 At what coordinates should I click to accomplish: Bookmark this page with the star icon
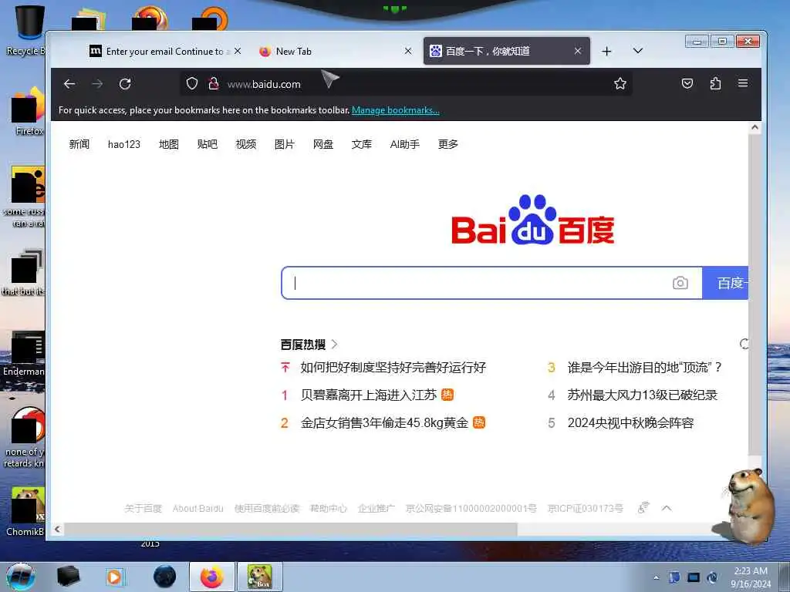click(x=620, y=83)
